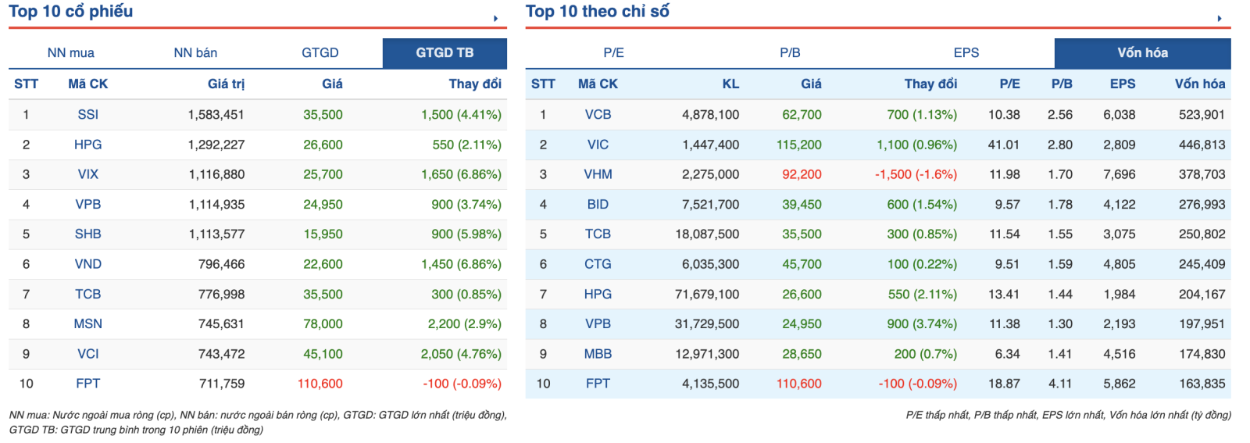The height and width of the screenshot is (443, 1250).
Task: Open the MSN ticker link
Action: (x=88, y=323)
